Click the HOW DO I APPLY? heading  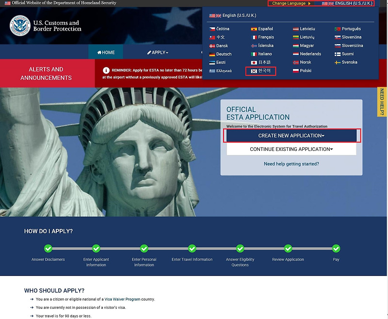(48, 231)
